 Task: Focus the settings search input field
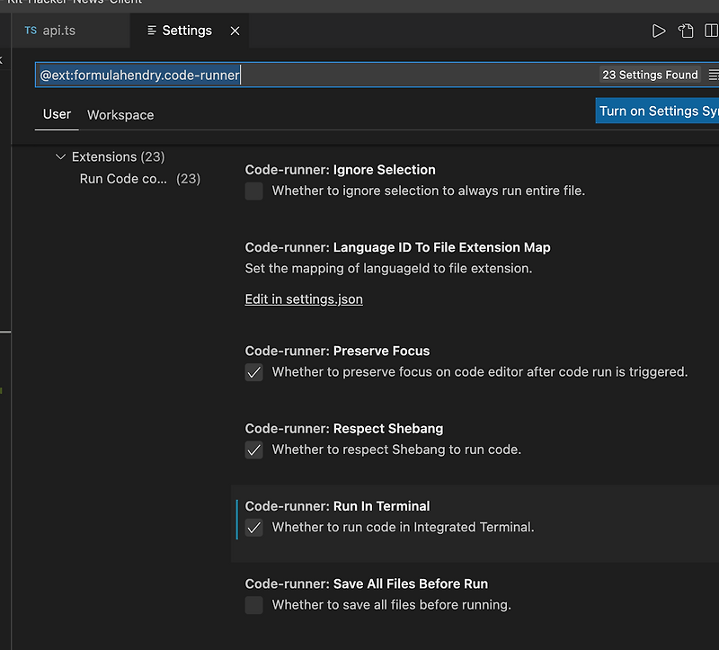(x=315, y=76)
